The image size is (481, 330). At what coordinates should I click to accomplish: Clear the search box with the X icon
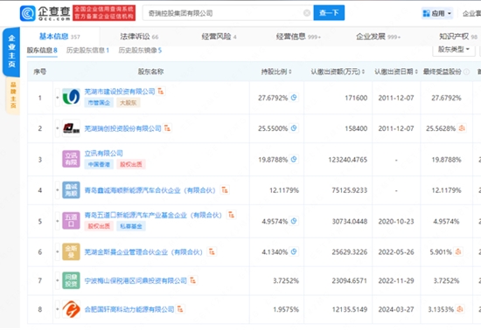point(306,13)
